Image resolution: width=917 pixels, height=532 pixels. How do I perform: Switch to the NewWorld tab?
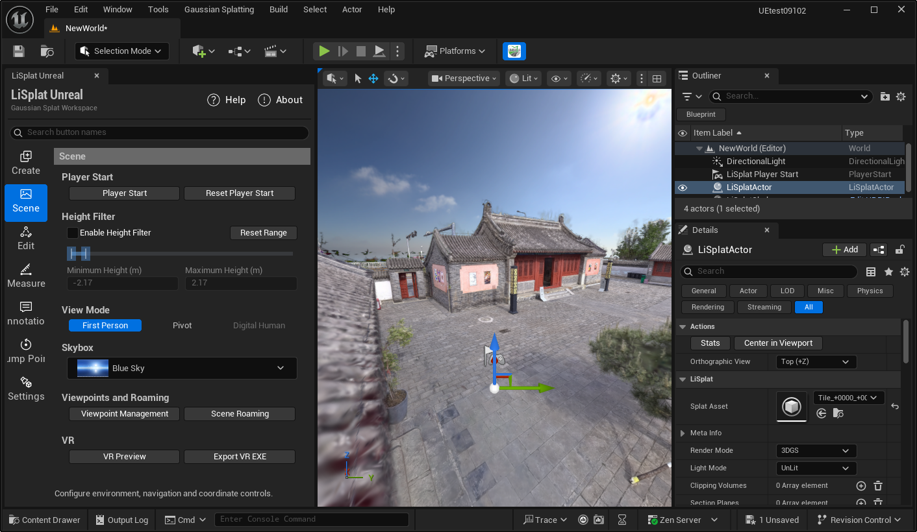[112, 29]
